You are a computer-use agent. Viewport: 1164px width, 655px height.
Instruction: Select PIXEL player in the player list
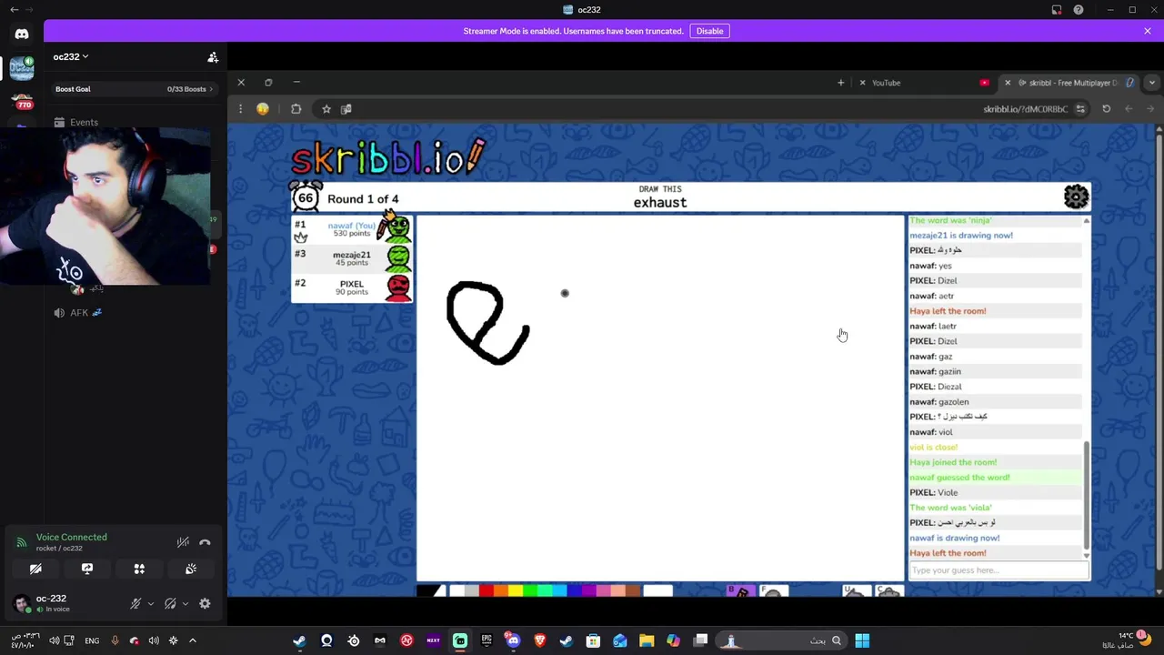click(352, 287)
